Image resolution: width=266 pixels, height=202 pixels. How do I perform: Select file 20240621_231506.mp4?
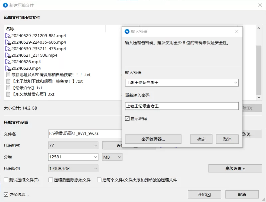click(34, 55)
